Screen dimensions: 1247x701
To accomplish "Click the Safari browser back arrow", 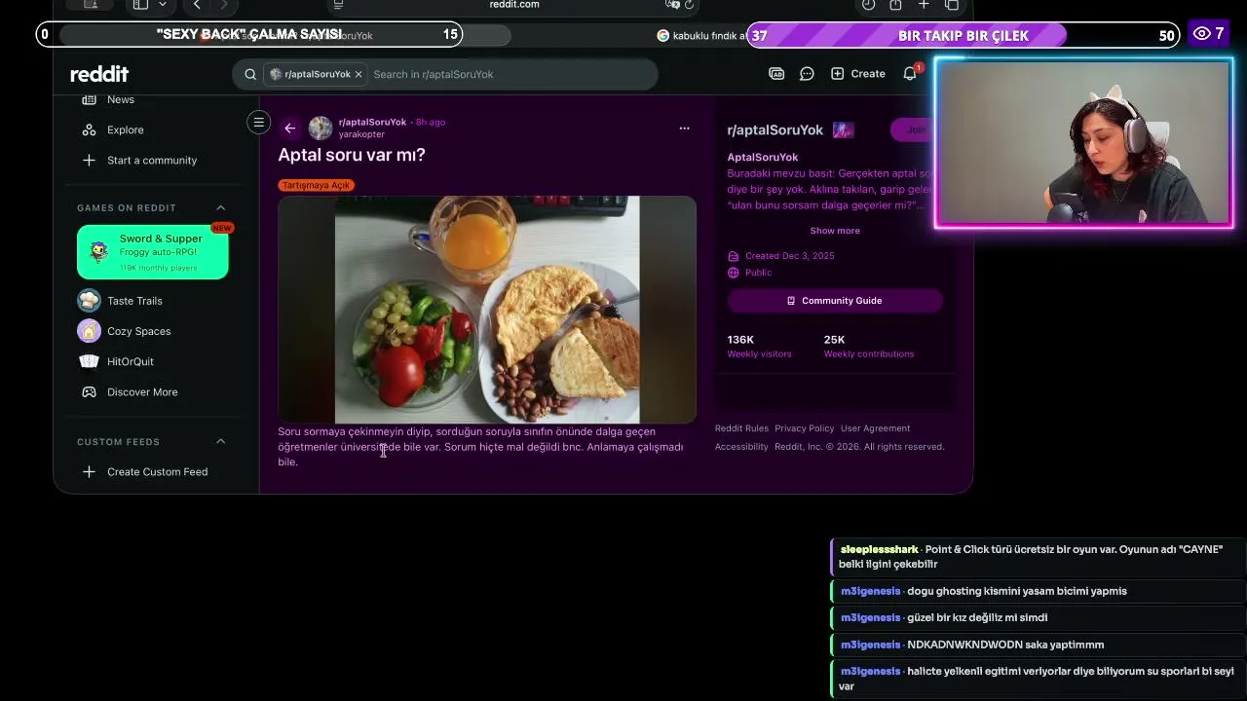I will [197, 5].
